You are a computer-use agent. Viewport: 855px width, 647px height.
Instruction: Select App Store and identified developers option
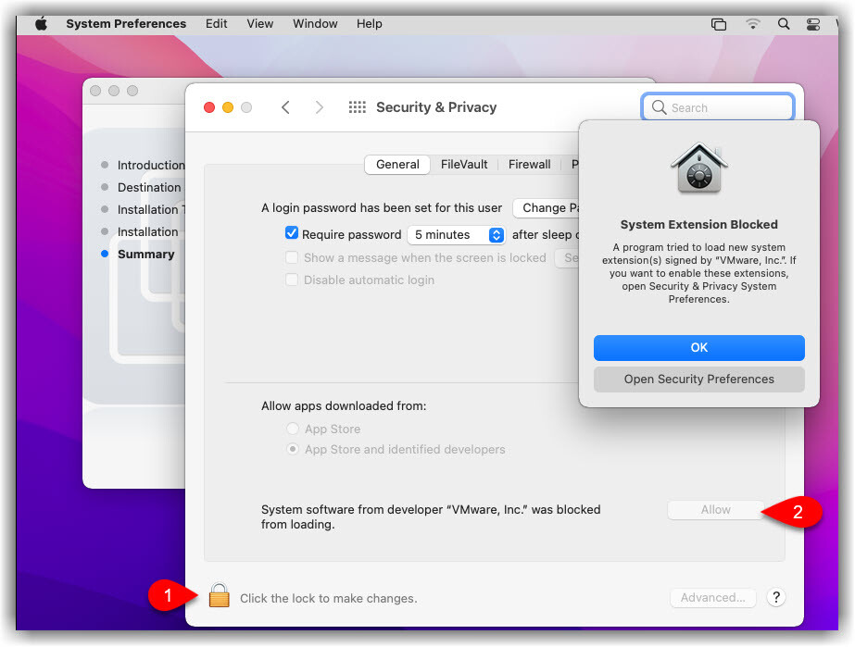coord(293,449)
